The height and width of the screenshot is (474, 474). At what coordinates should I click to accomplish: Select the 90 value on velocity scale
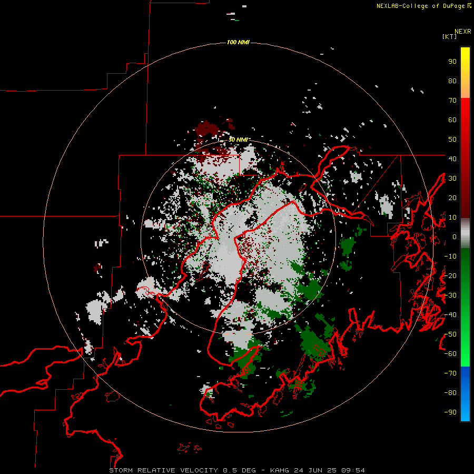pos(452,62)
